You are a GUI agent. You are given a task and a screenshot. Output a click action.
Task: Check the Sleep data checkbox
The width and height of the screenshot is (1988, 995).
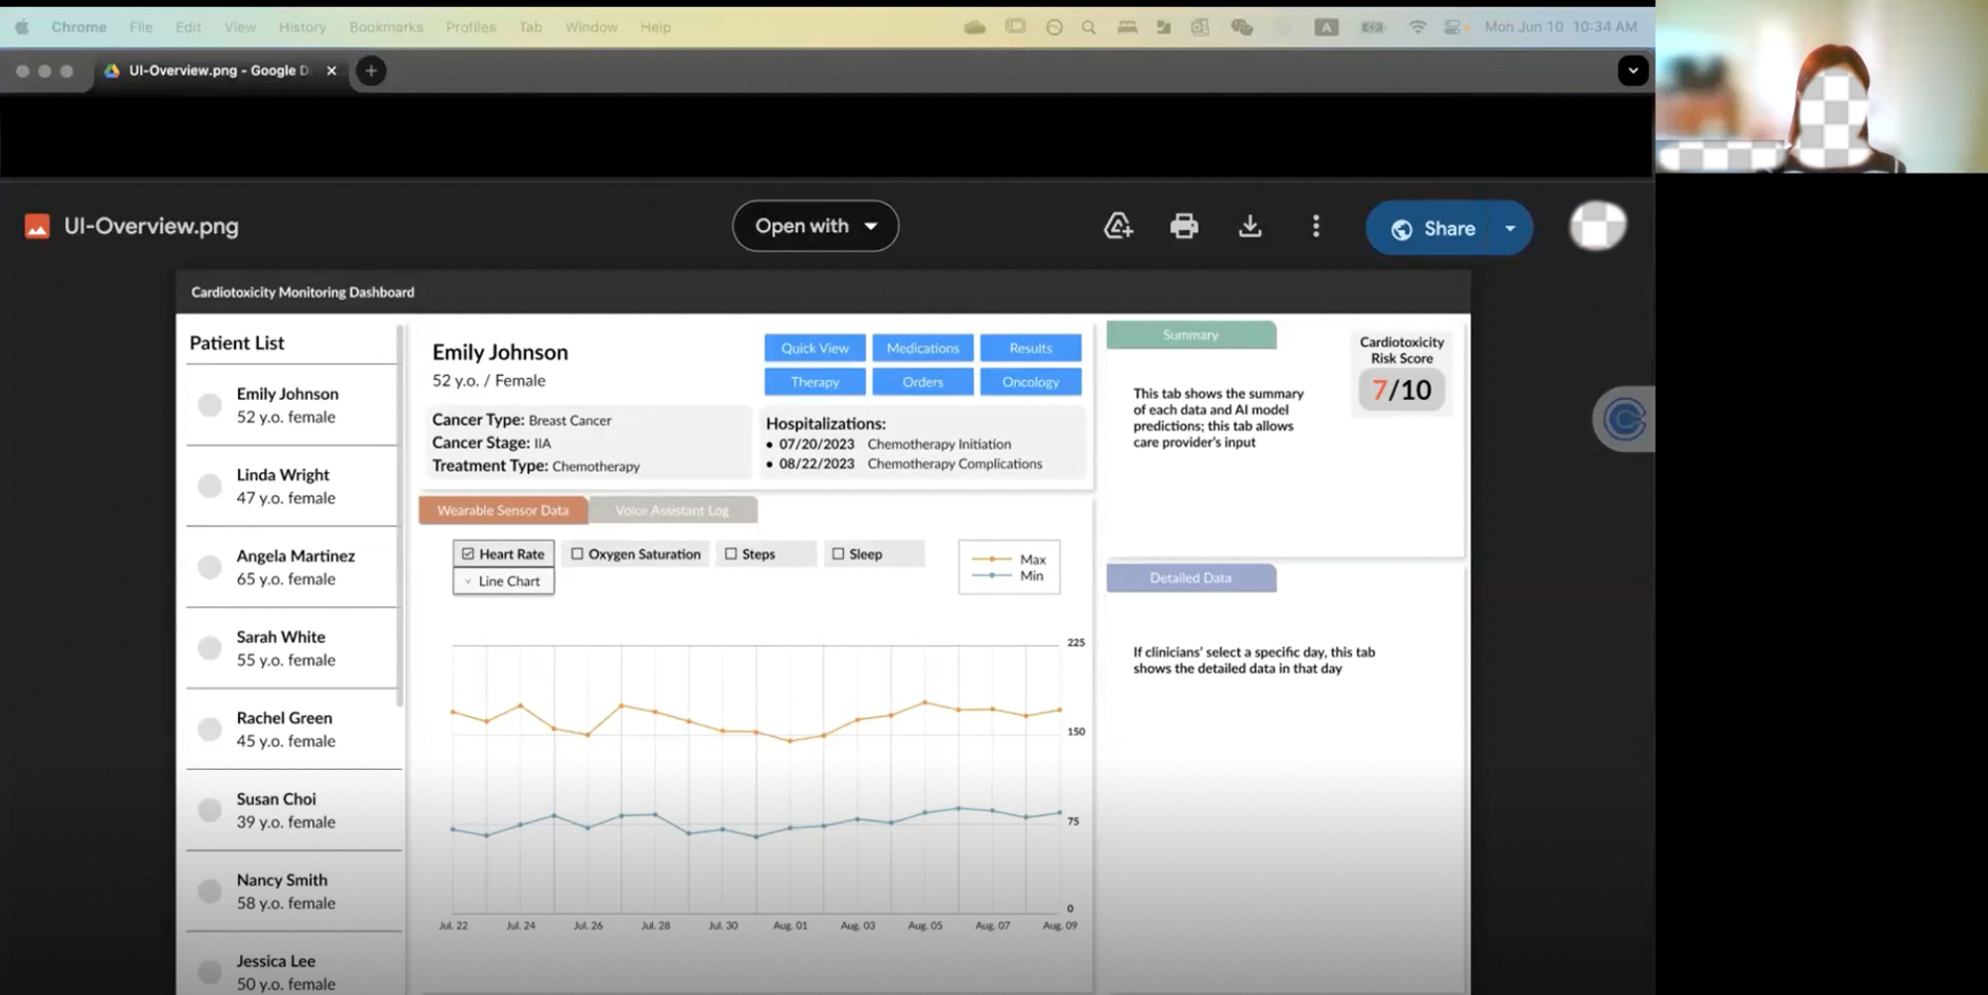pos(838,554)
